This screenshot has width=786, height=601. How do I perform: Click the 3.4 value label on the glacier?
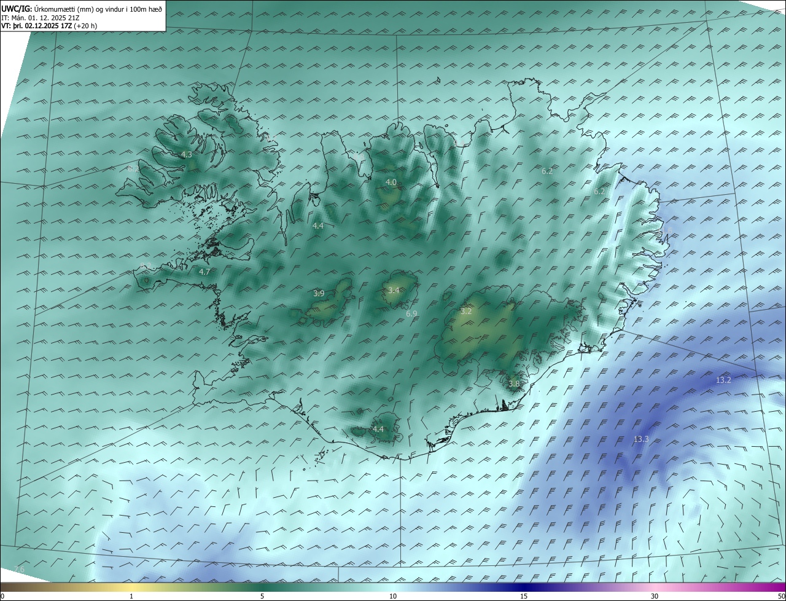(x=394, y=290)
